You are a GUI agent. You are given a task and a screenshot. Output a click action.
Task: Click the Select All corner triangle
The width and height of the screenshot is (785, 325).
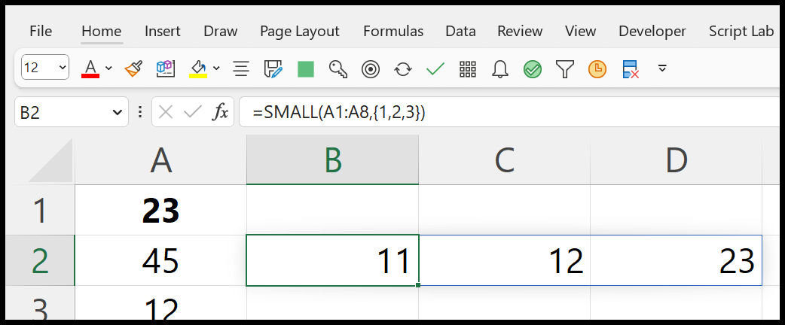[x=50, y=160]
